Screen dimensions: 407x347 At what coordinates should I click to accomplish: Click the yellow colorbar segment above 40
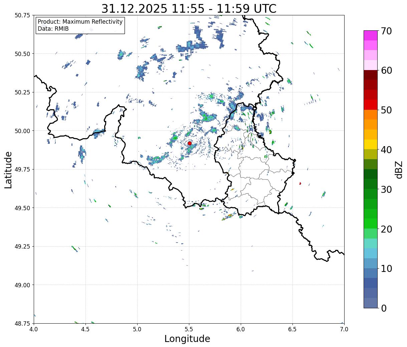point(371,144)
